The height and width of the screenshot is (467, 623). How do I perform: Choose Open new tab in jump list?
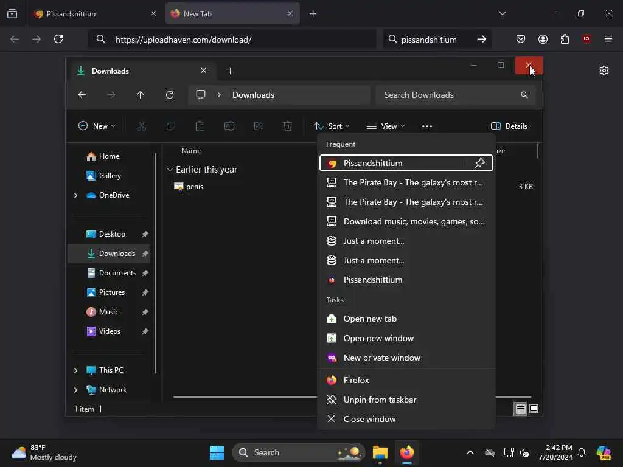pyautogui.click(x=406, y=319)
